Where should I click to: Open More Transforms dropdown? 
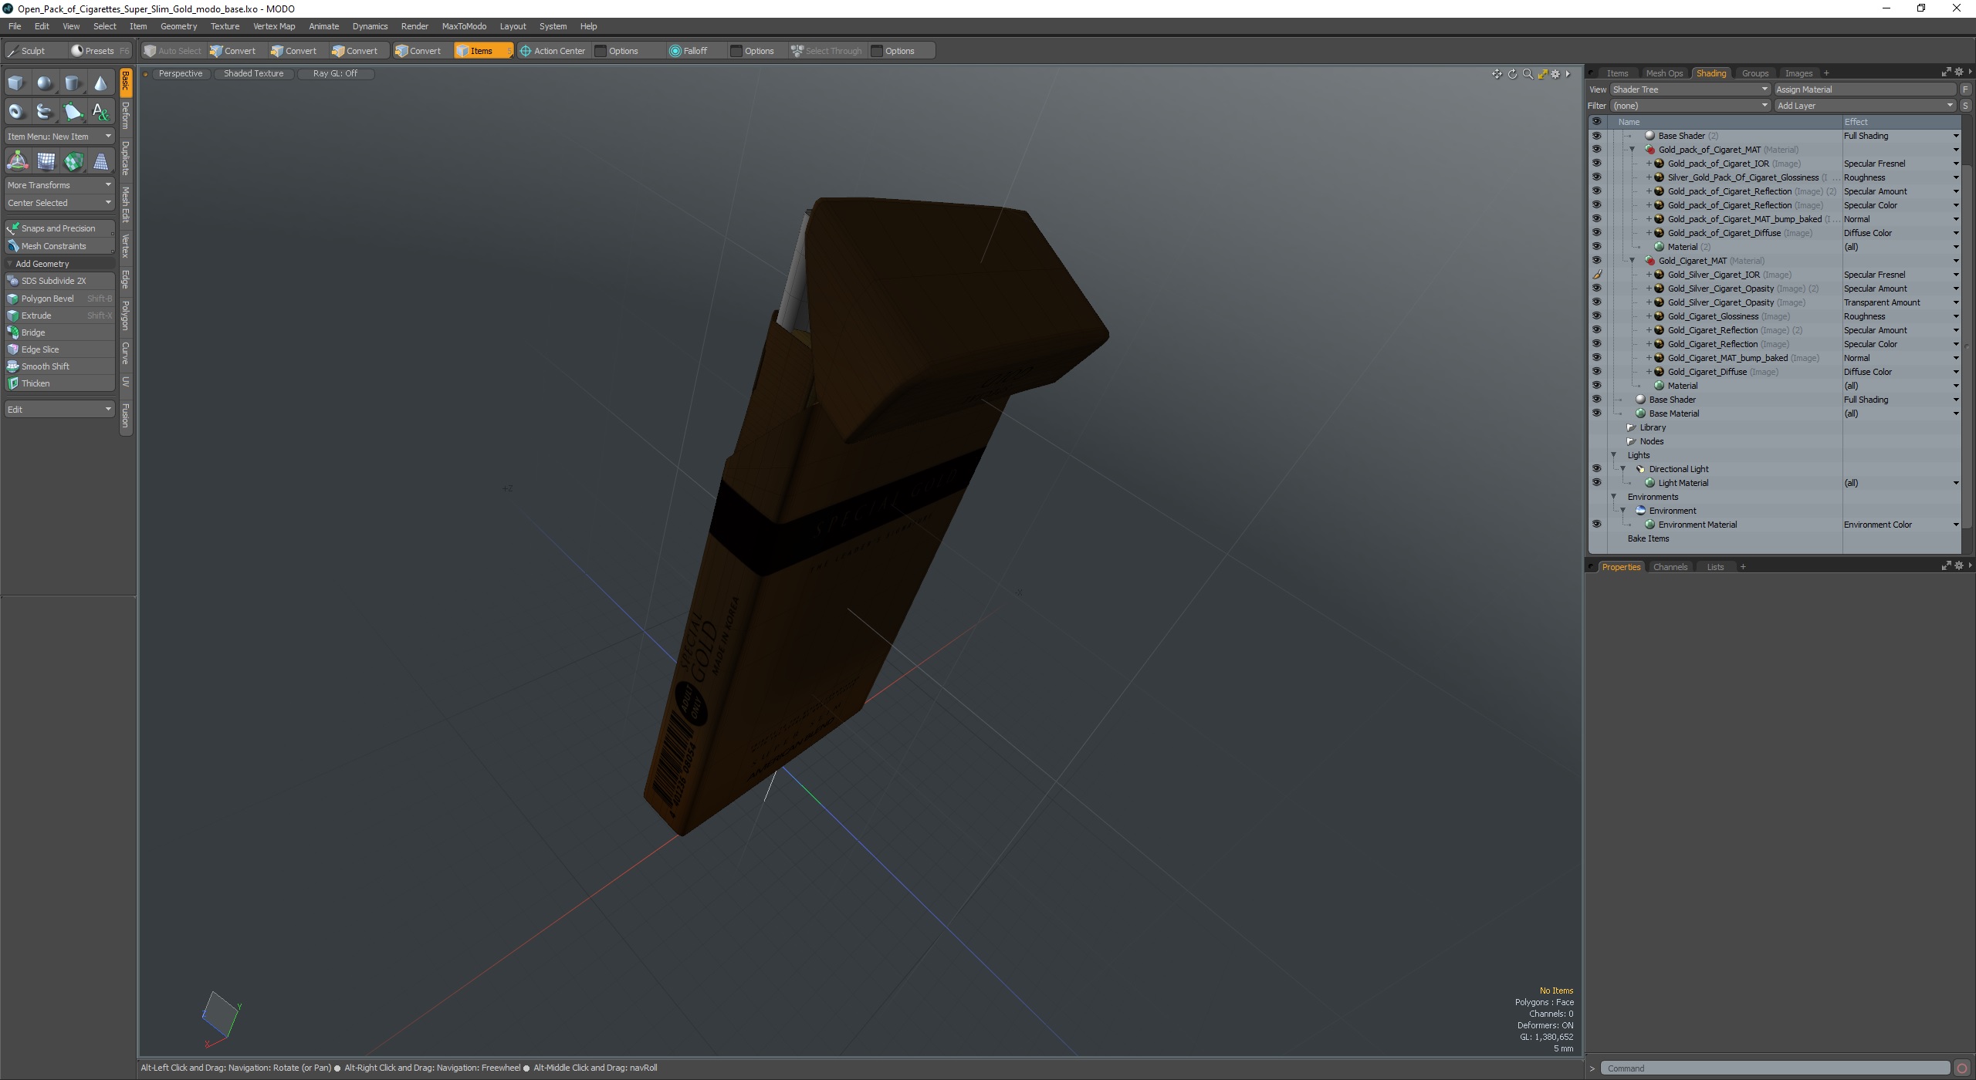59,185
